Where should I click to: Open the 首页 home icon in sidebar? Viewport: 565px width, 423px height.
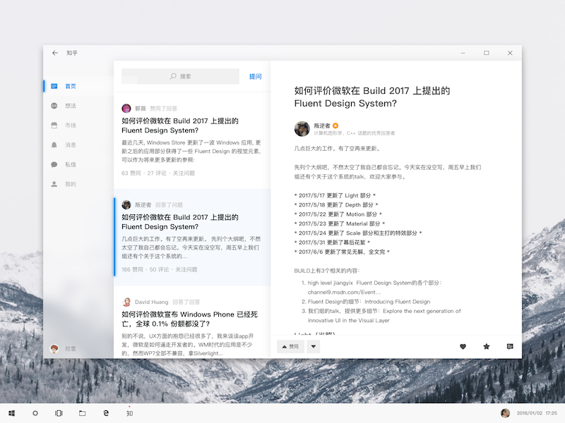click(x=54, y=86)
